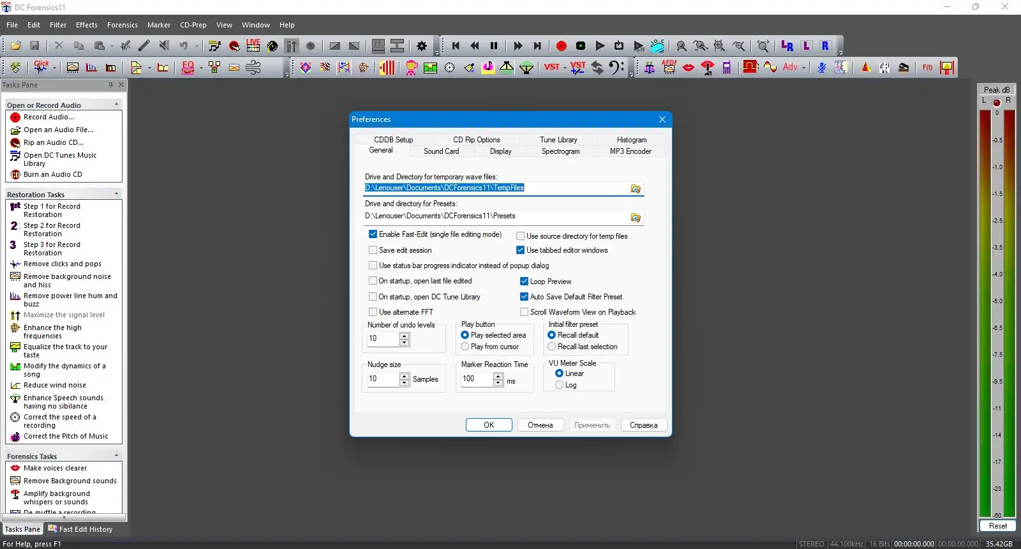Click the VST plug-in toolbar icon

[x=552, y=67]
